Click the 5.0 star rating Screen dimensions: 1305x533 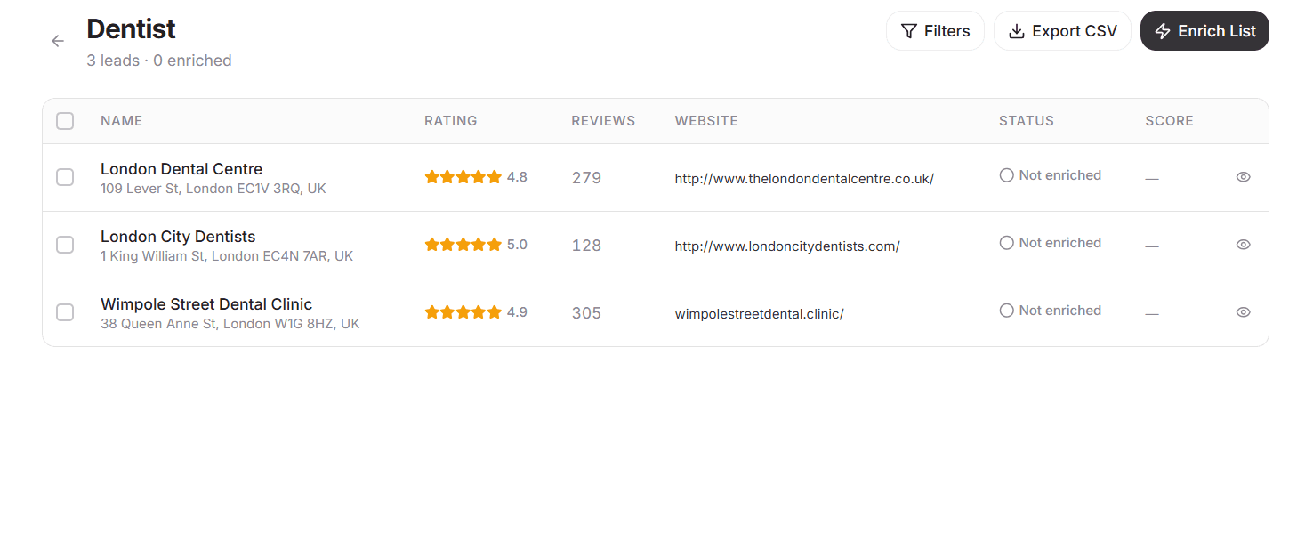pyautogui.click(x=476, y=245)
